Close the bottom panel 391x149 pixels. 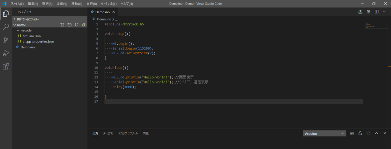(x=384, y=133)
